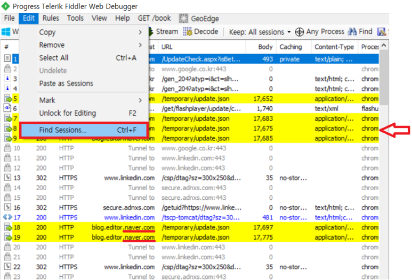Click body size 17,652 cell

pyautogui.click(x=263, y=99)
